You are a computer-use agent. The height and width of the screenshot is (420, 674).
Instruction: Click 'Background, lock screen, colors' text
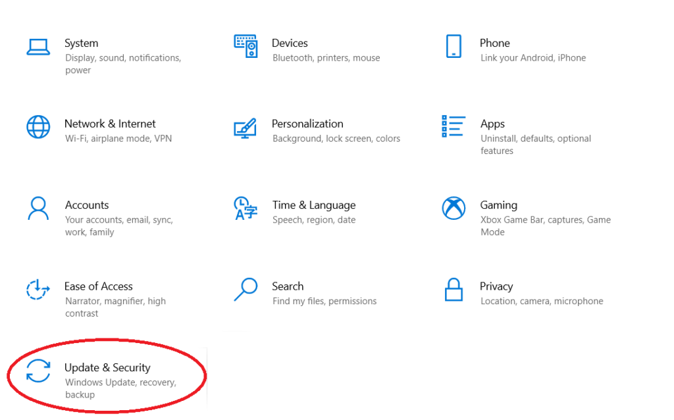336,139
